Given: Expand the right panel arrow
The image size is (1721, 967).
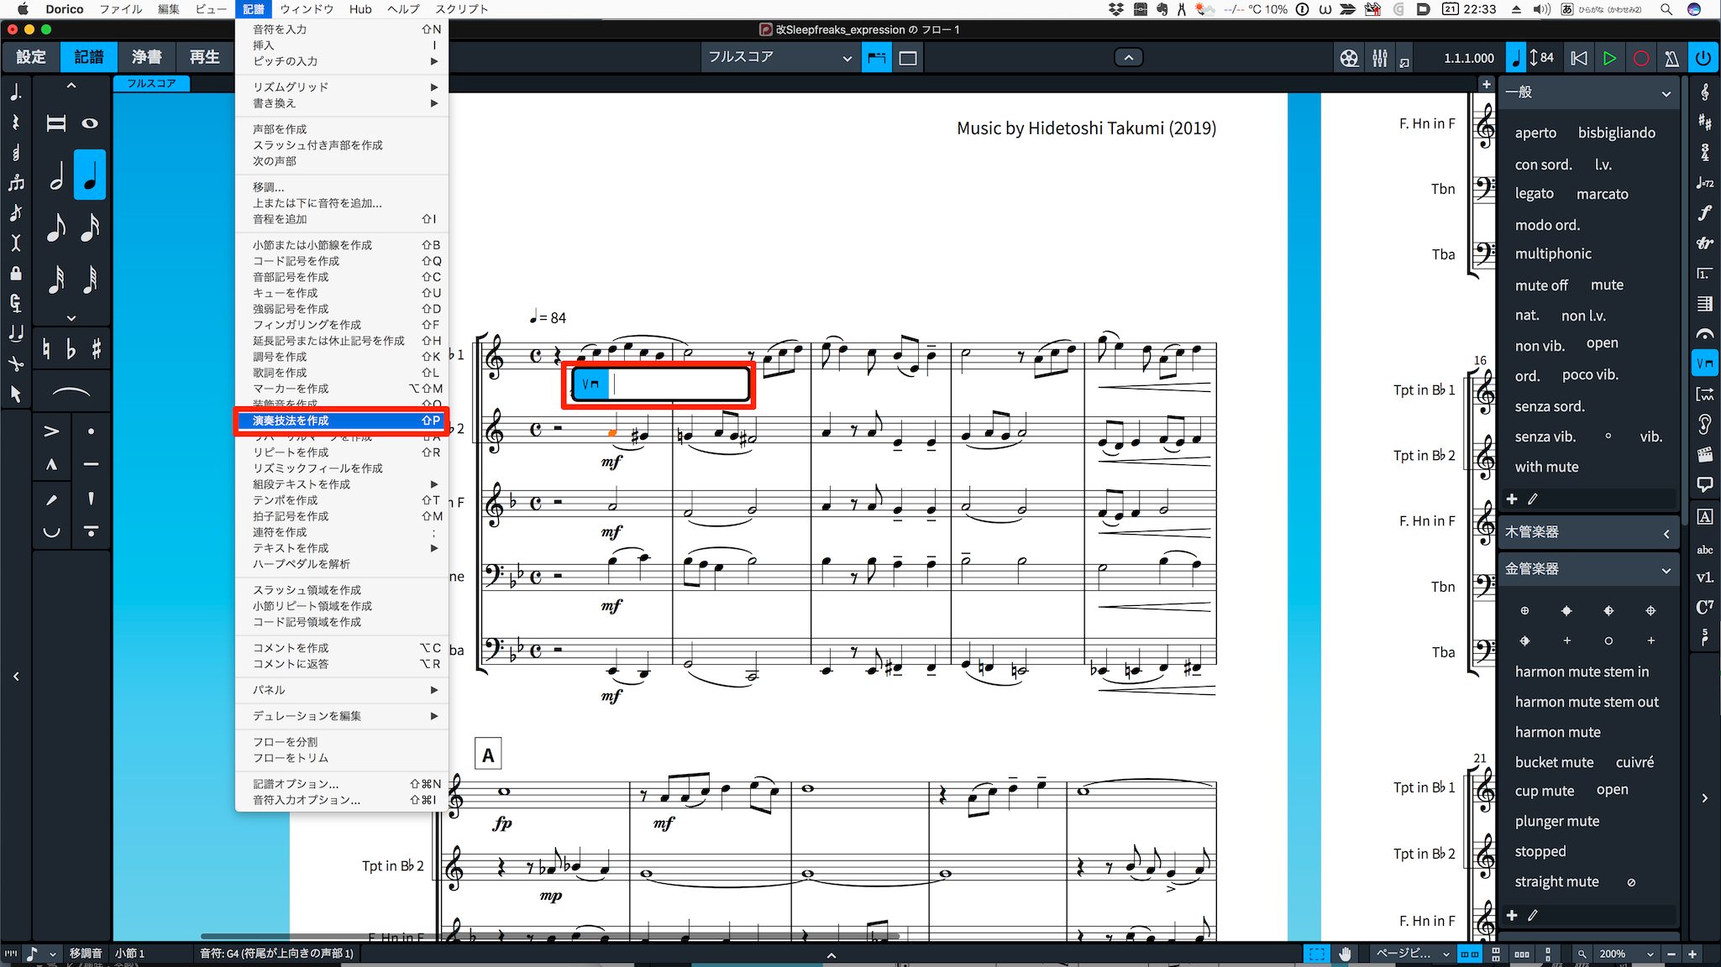Looking at the screenshot, I should click(1704, 798).
